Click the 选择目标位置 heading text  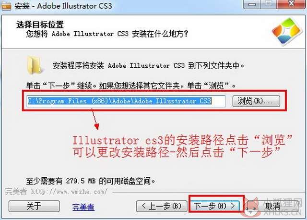[40, 24]
